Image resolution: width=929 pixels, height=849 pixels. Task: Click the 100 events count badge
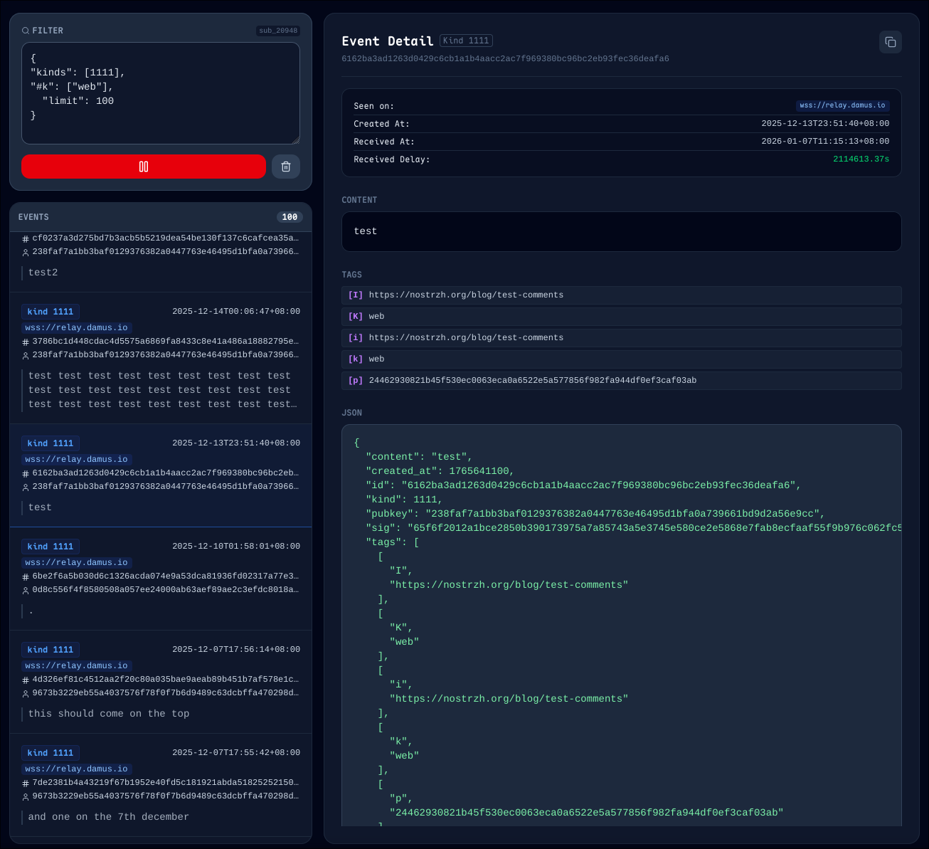pos(290,217)
